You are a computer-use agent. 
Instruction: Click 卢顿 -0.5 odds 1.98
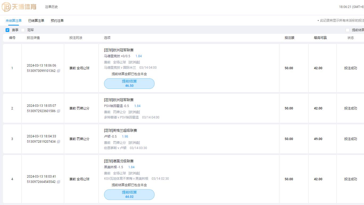[x=125, y=137]
